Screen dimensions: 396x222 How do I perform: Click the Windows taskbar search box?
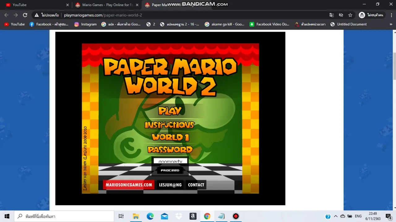click(64, 216)
